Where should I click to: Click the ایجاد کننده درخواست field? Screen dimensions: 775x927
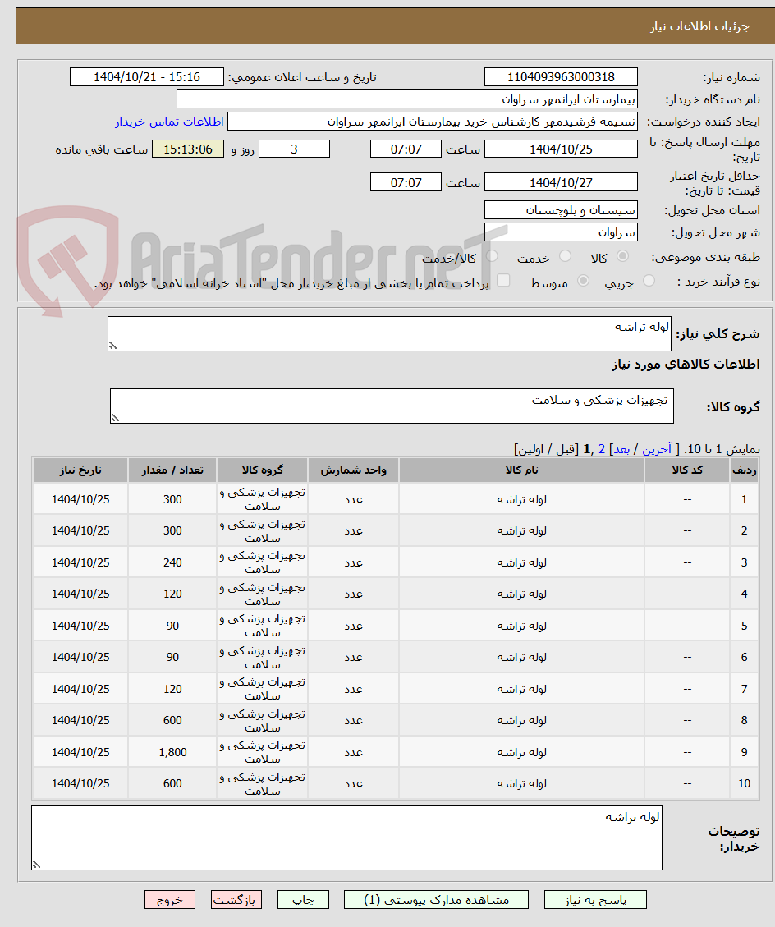433,122
